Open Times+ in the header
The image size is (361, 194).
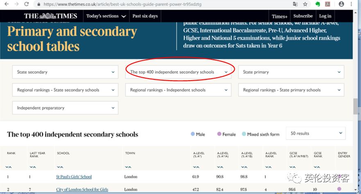pyautogui.click(x=279, y=16)
